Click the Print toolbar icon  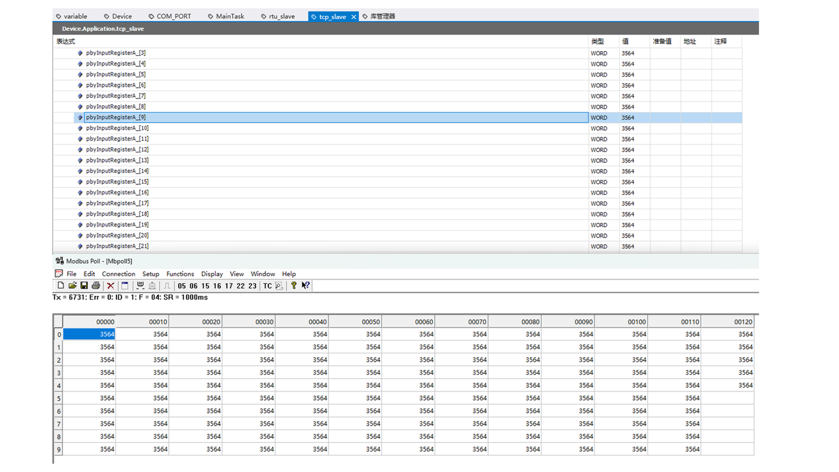tap(96, 285)
